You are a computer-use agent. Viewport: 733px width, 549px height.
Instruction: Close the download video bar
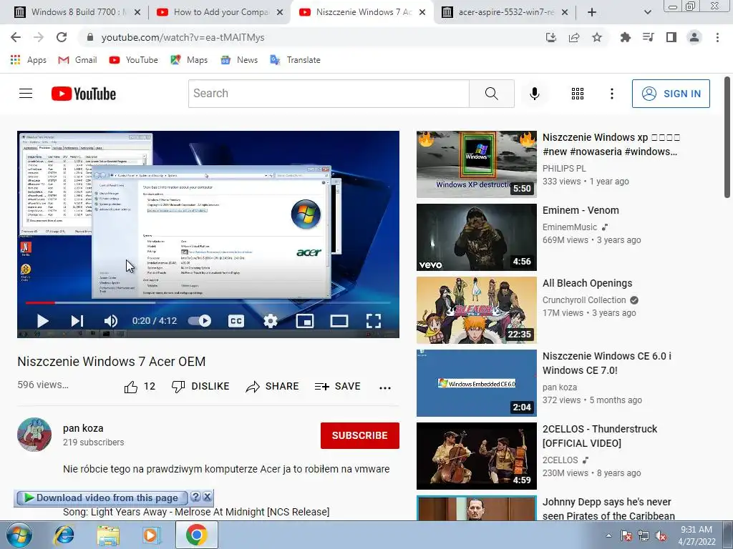(207, 497)
